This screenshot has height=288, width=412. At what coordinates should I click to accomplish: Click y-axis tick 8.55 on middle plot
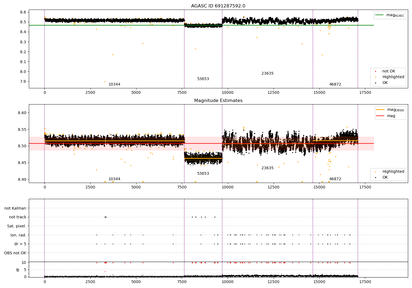[x=22, y=129]
